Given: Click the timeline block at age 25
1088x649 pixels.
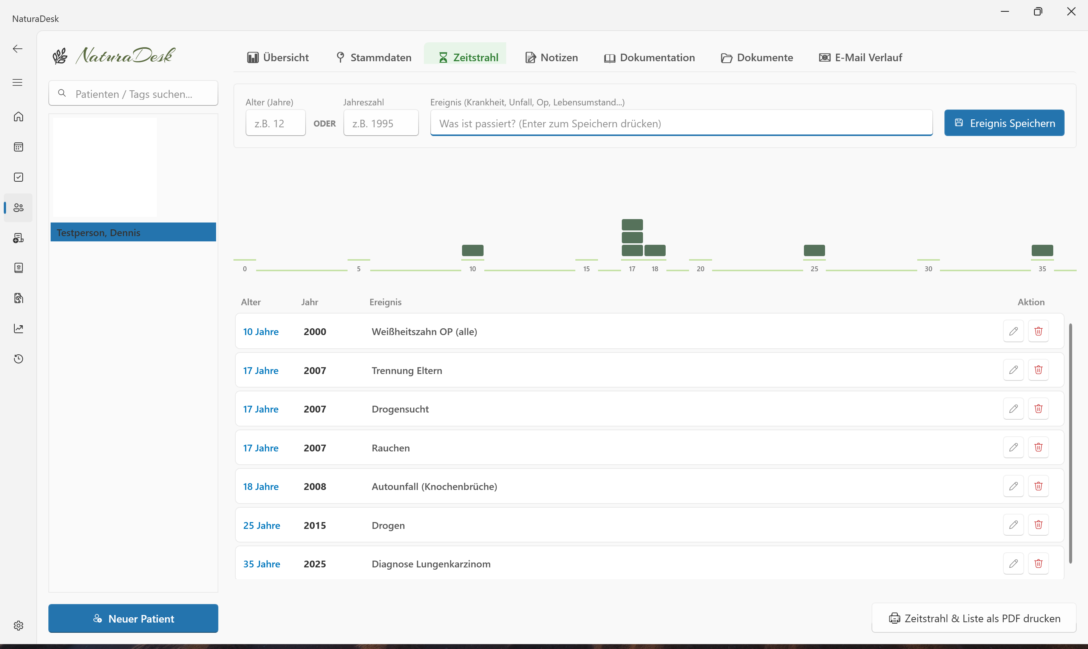Looking at the screenshot, I should [814, 250].
